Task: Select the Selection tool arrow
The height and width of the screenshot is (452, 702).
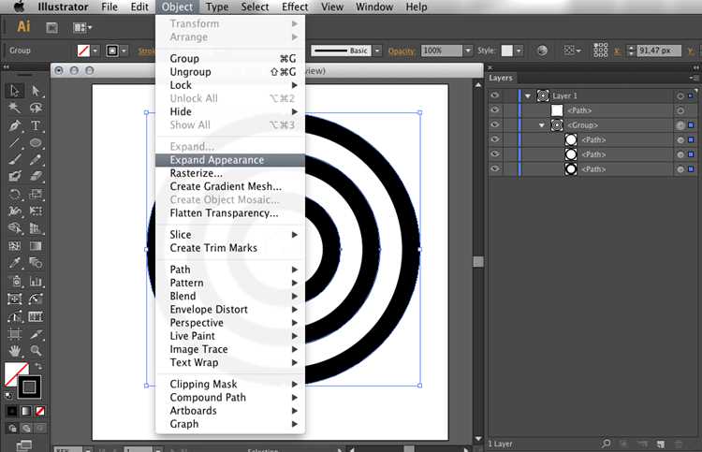Action: (15, 91)
